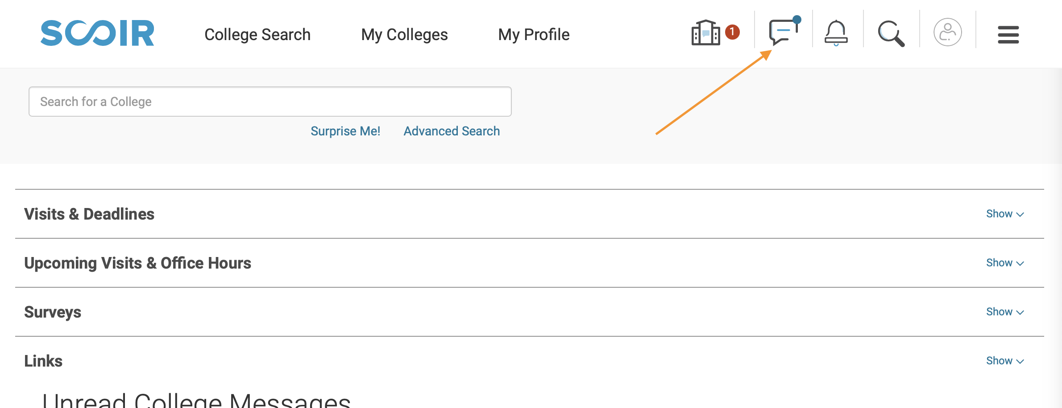Click the magnifying glass search icon
The height and width of the screenshot is (408, 1062).
point(891,34)
